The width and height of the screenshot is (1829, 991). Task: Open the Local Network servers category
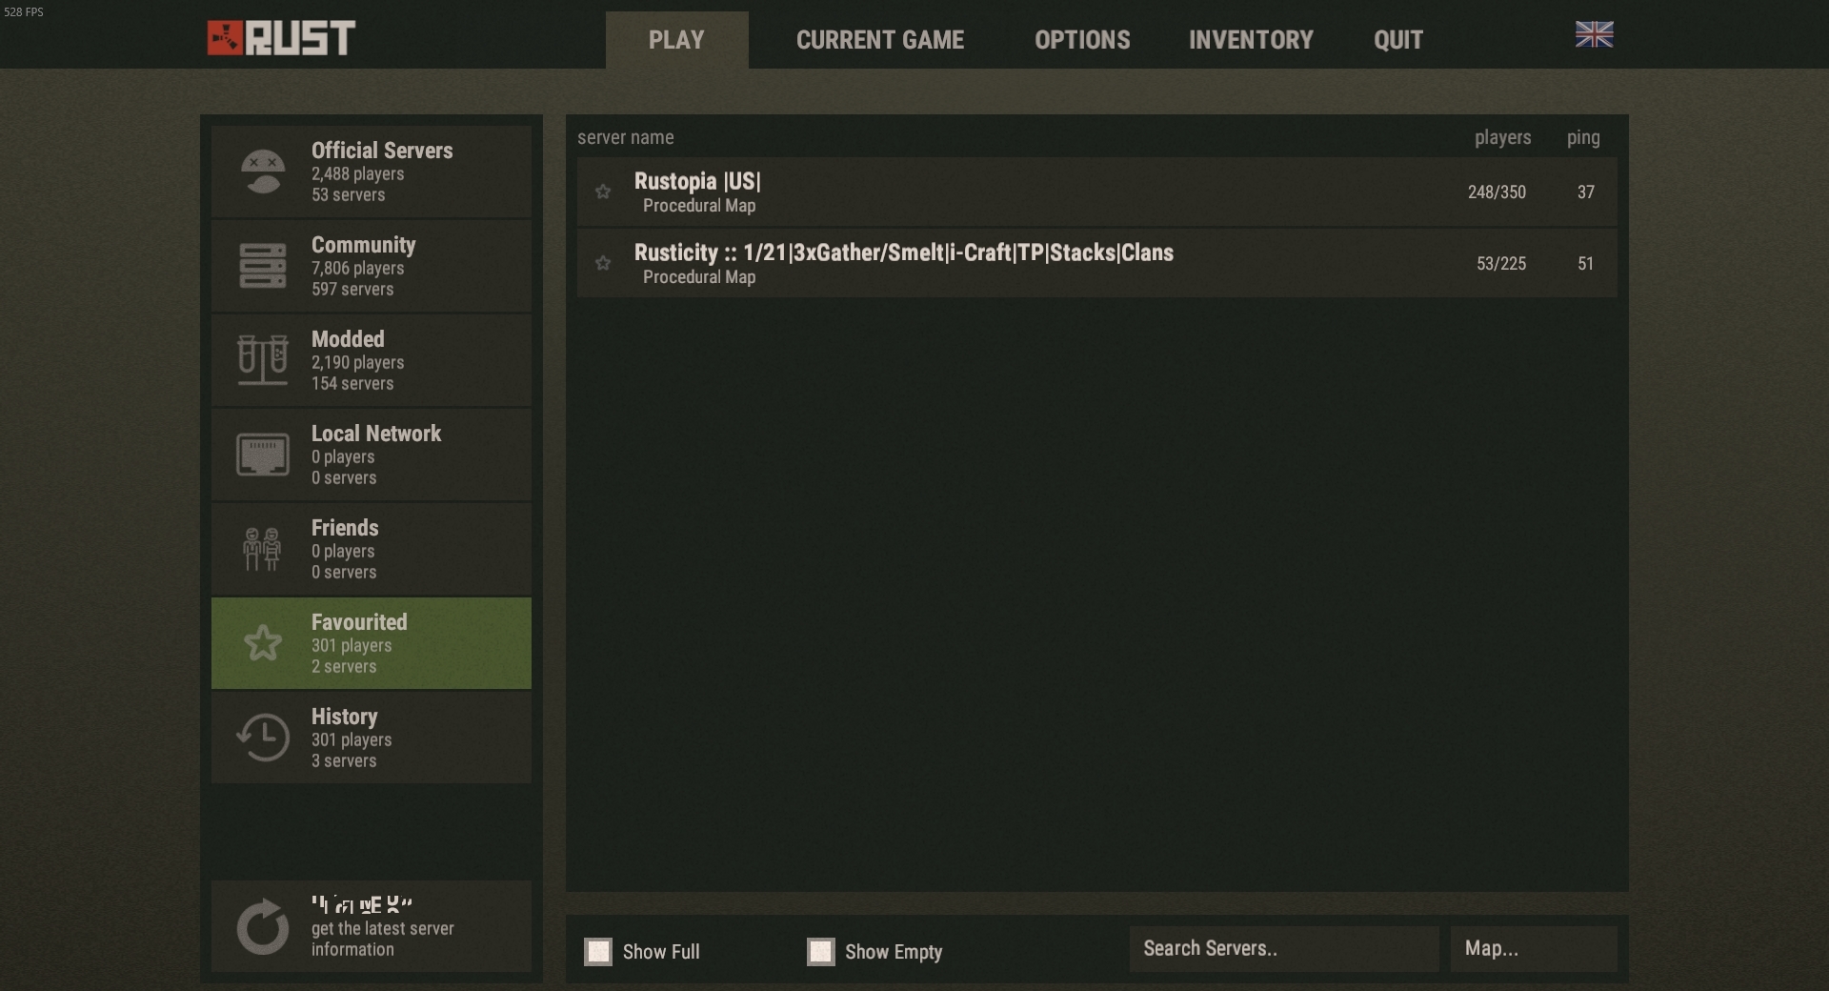(x=372, y=455)
